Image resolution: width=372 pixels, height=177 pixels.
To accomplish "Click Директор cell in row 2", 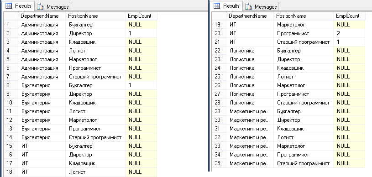I will 95,33.
